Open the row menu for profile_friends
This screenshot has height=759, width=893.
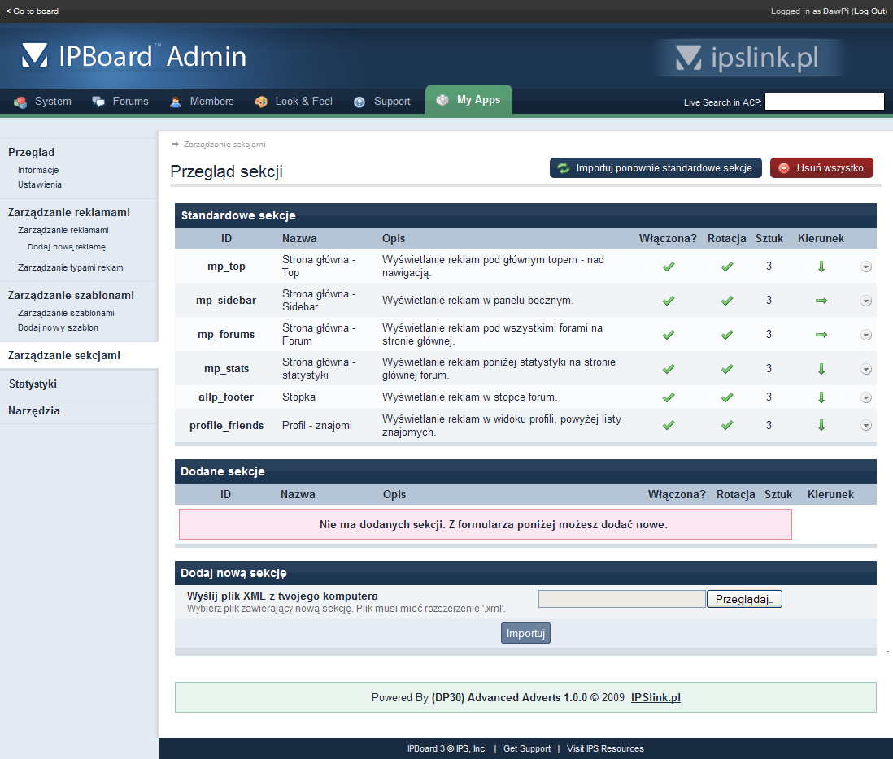tap(866, 425)
